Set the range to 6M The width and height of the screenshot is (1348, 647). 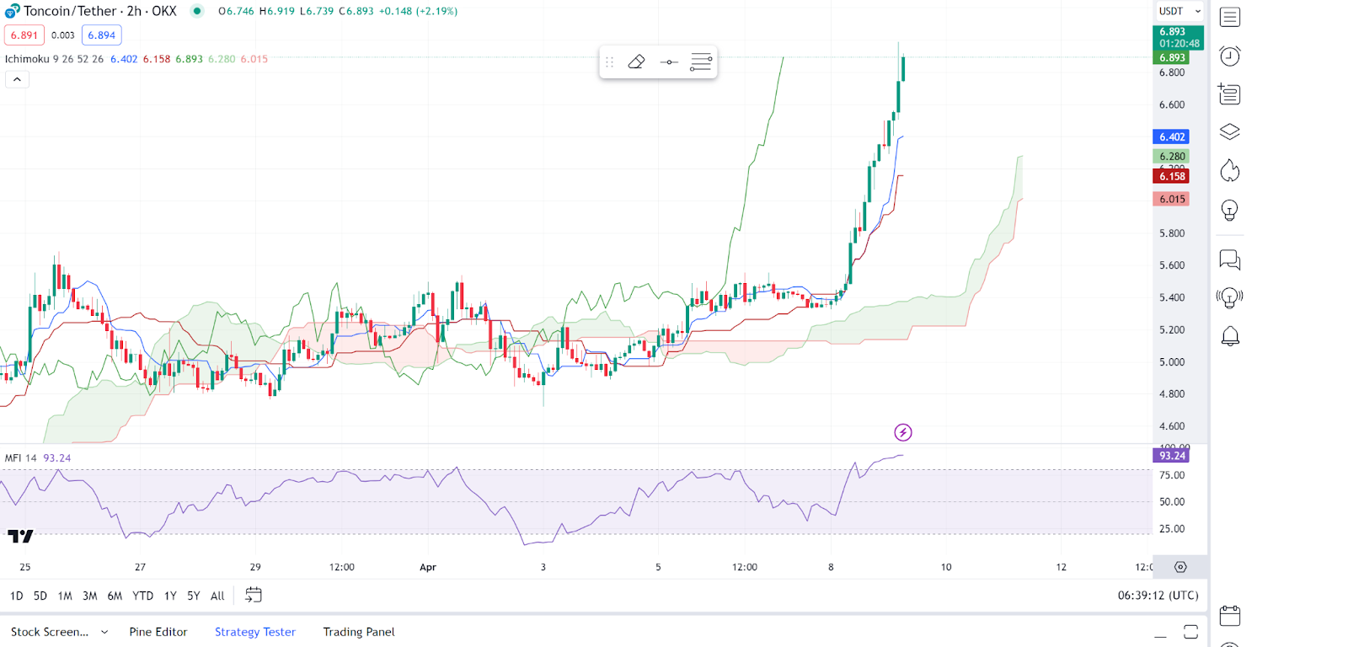[115, 596]
